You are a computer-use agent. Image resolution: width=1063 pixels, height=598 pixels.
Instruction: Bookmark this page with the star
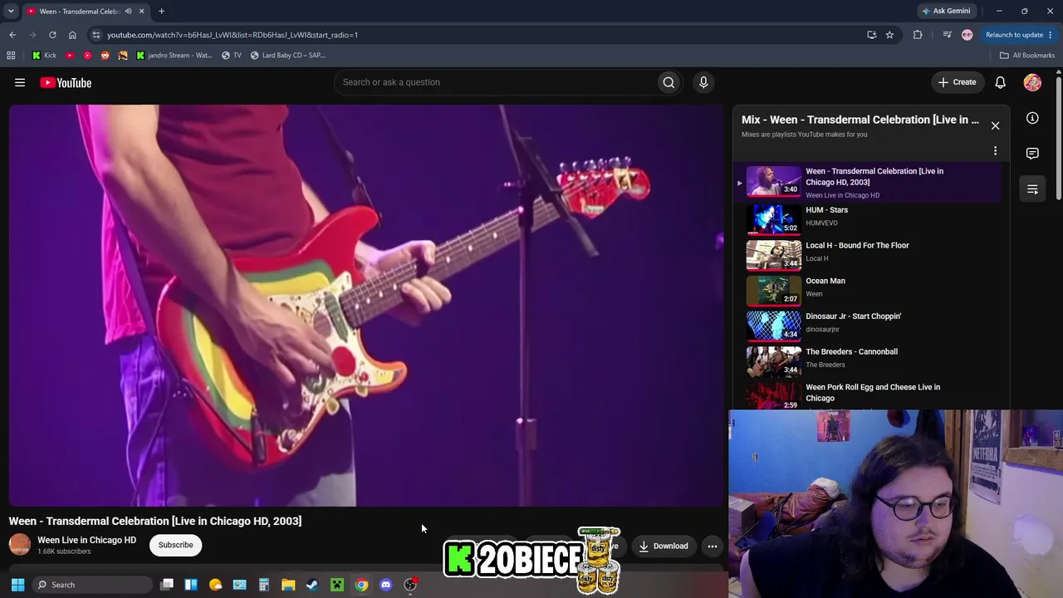click(889, 35)
